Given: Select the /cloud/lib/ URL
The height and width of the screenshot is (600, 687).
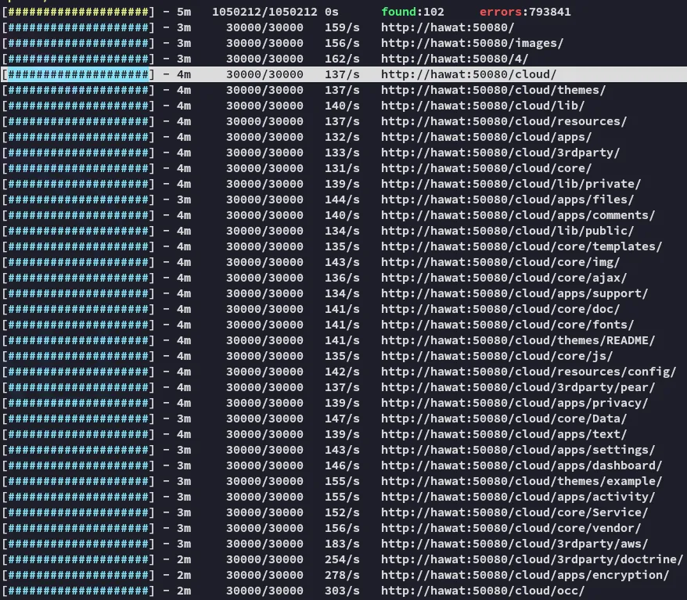Looking at the screenshot, I should point(483,106).
